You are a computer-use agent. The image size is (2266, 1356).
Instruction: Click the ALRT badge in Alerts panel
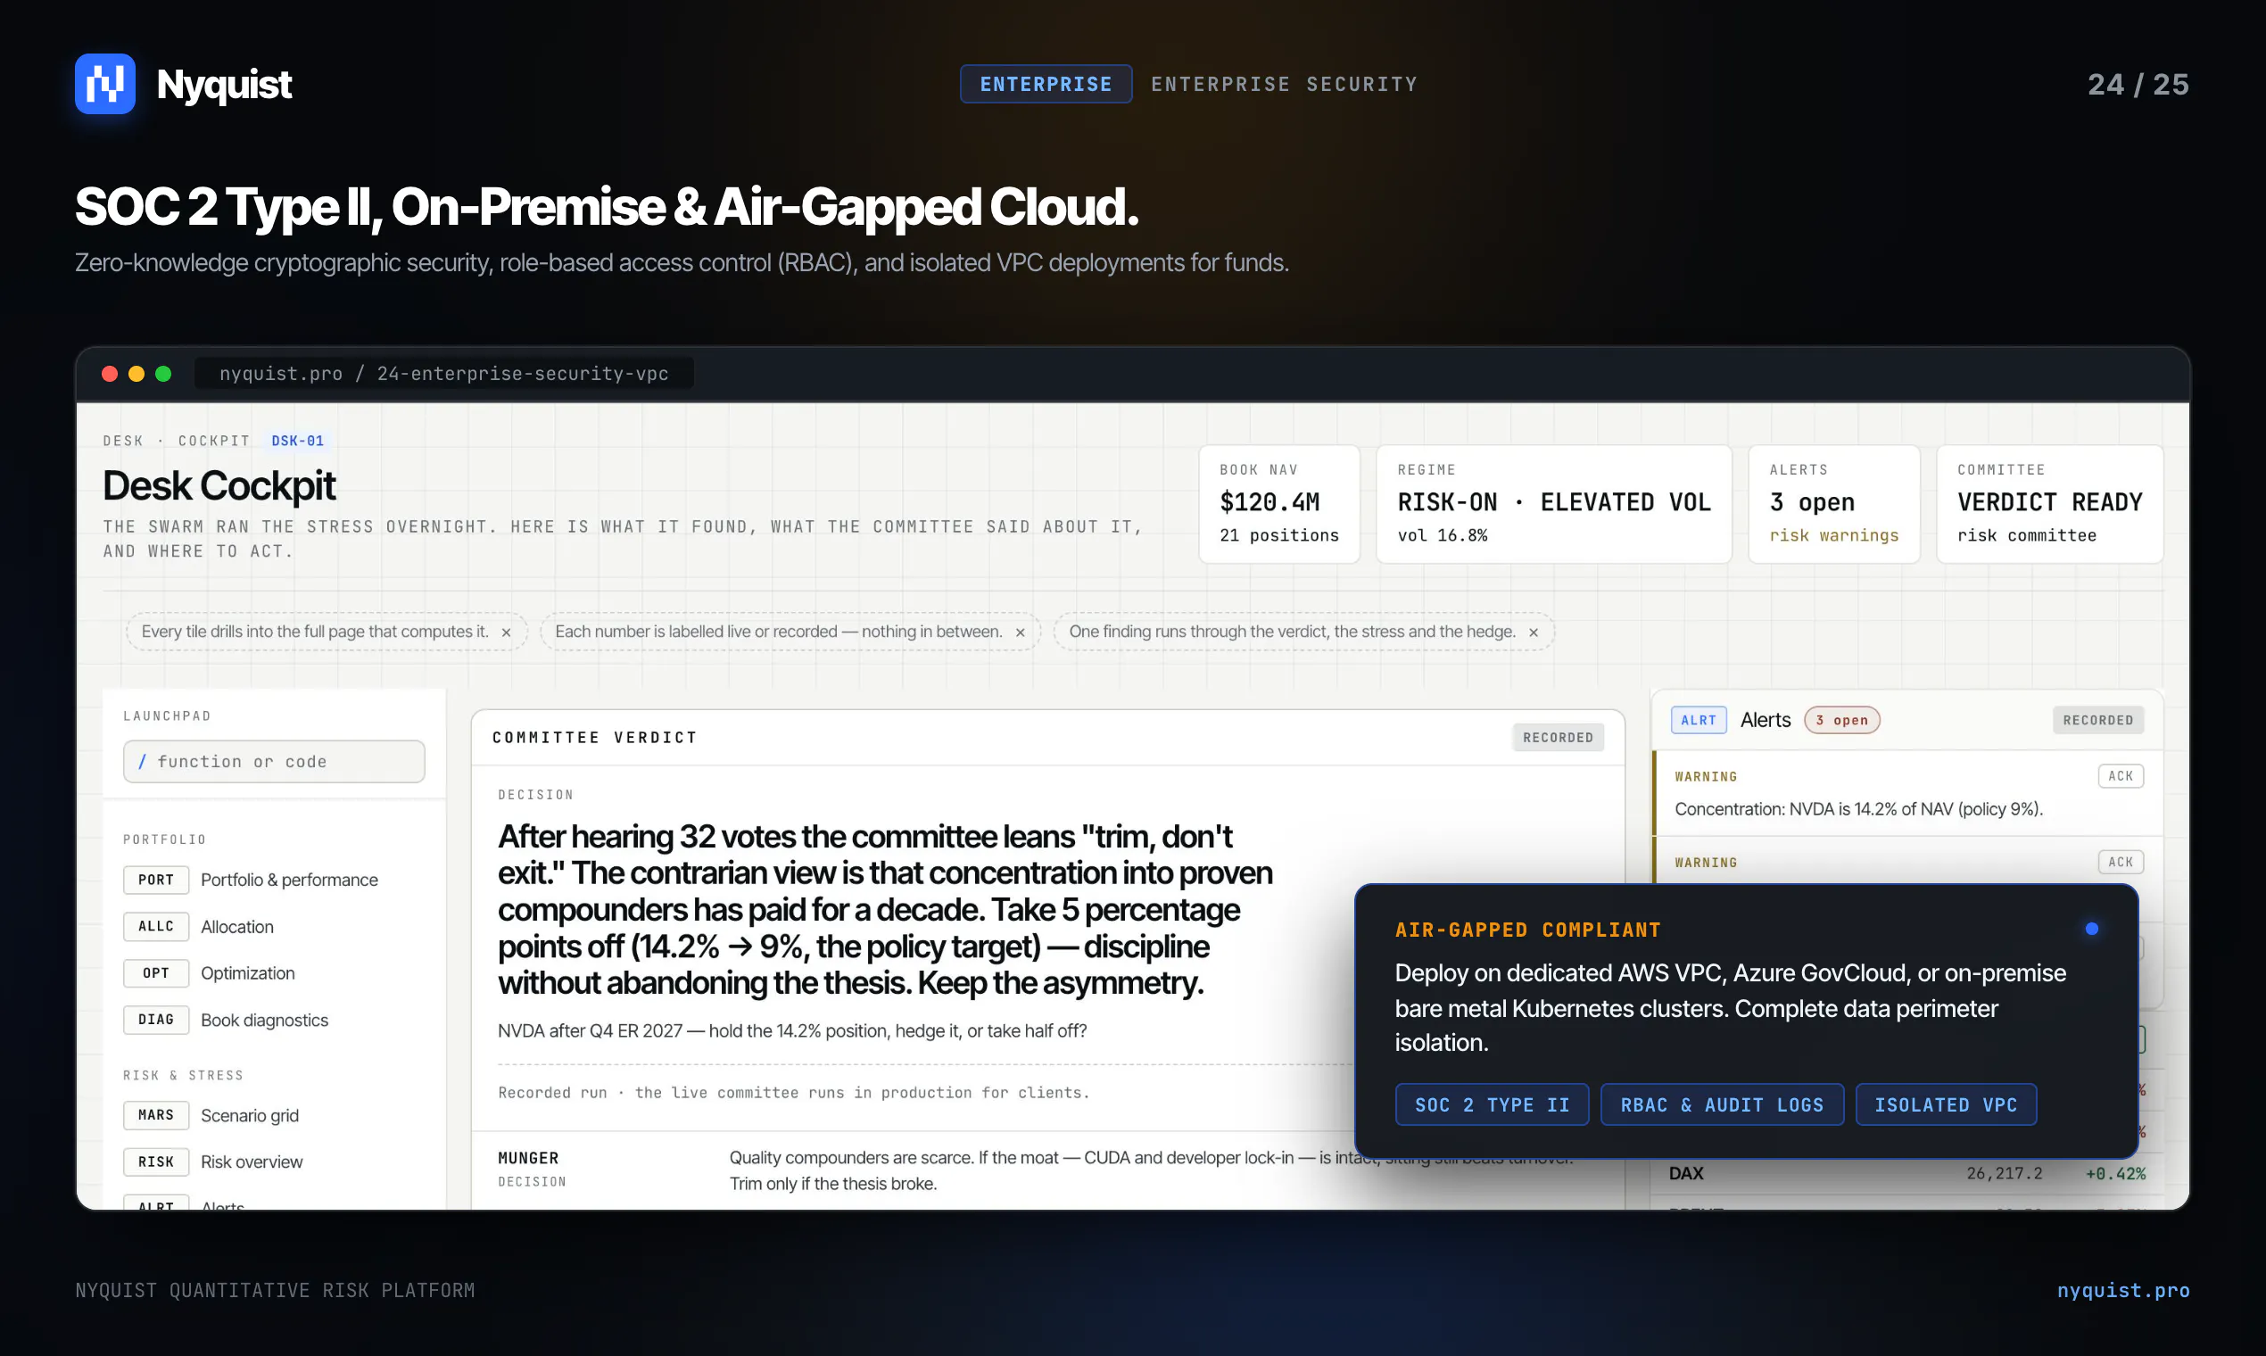pyautogui.click(x=1699, y=720)
